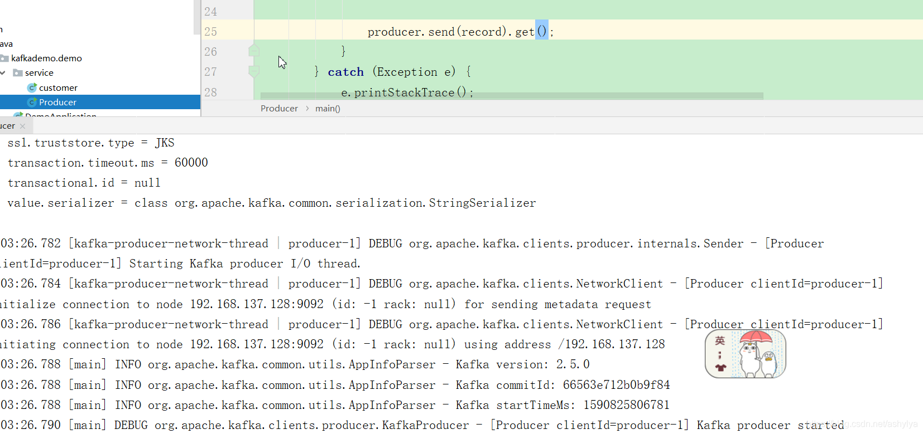Click ssl.truststore.type = JKS console line

[91, 143]
